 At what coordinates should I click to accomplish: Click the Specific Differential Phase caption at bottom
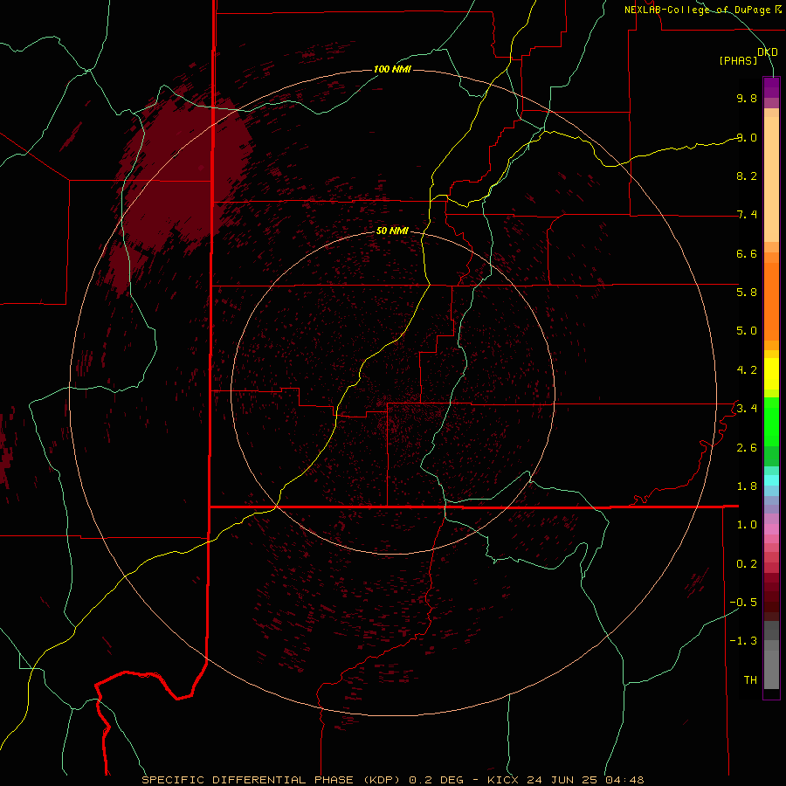point(392,780)
